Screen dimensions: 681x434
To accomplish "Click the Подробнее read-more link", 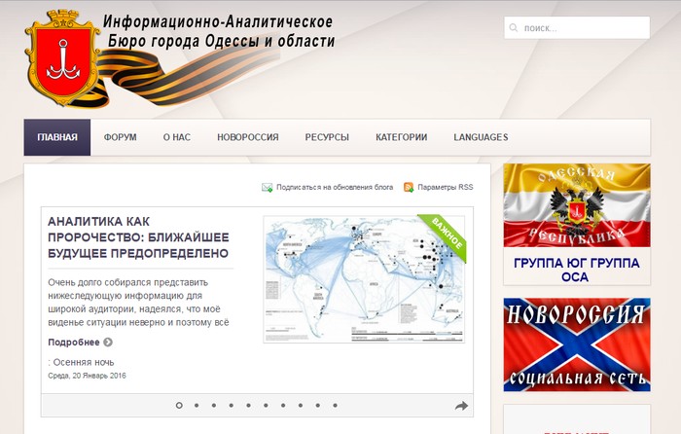I will pos(74,343).
